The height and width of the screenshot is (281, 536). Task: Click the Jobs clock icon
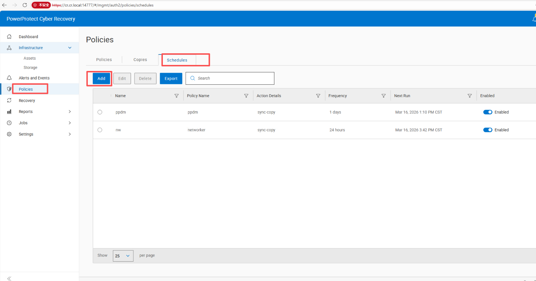click(x=9, y=123)
